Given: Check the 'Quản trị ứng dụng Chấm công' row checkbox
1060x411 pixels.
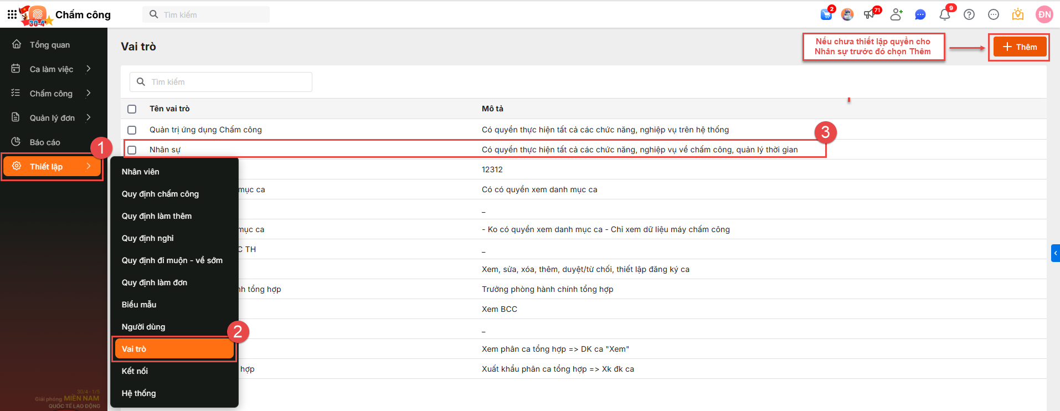Looking at the screenshot, I should (x=132, y=130).
